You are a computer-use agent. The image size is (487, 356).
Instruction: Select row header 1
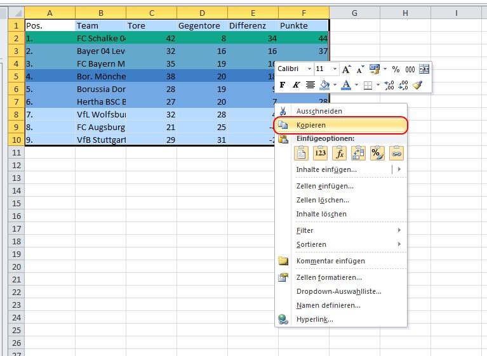point(16,25)
